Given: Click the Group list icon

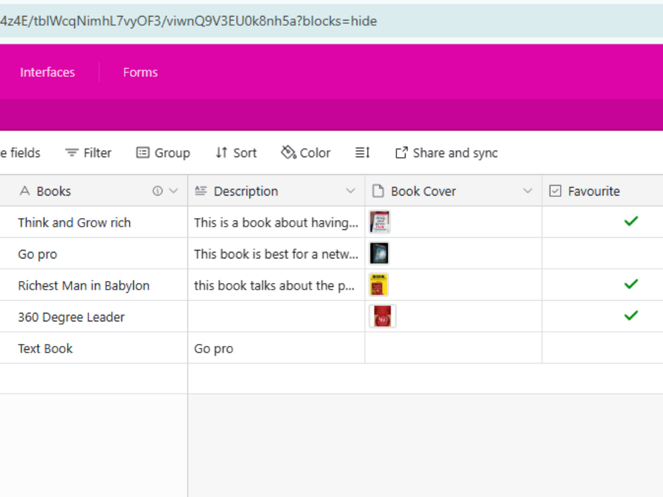Looking at the screenshot, I should (x=143, y=152).
